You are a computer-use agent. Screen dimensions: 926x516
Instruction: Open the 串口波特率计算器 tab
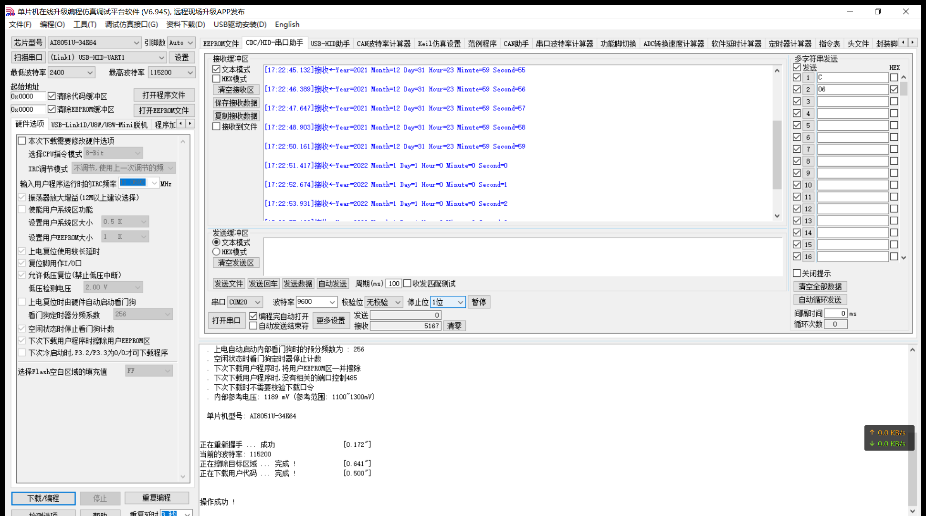coord(564,44)
